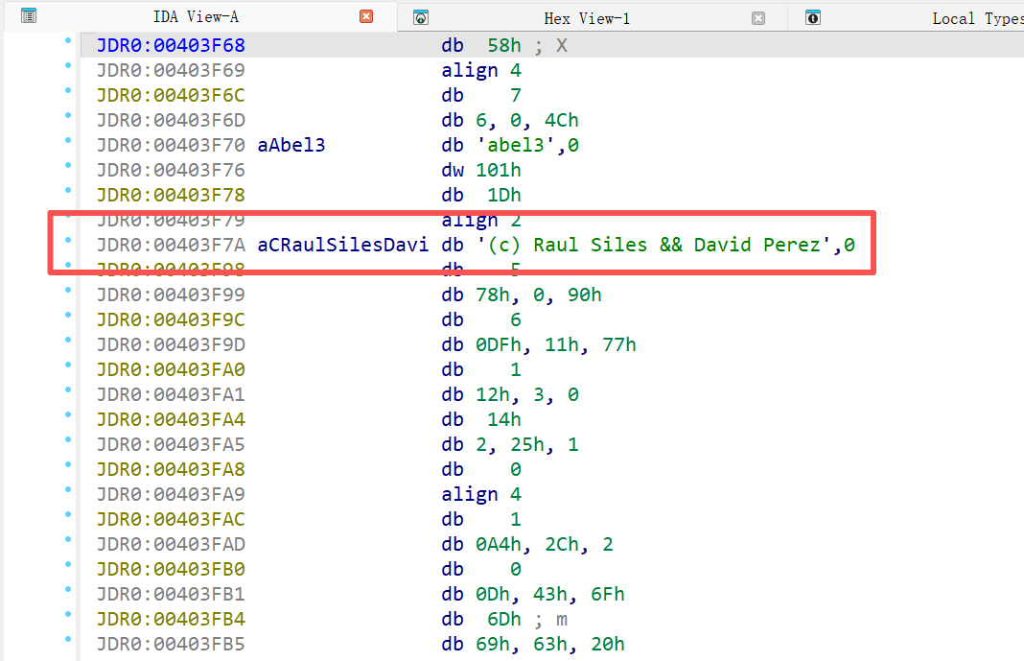1024x661 pixels.
Task: Switch to the Hex View-1 tab
Action: [587, 19]
